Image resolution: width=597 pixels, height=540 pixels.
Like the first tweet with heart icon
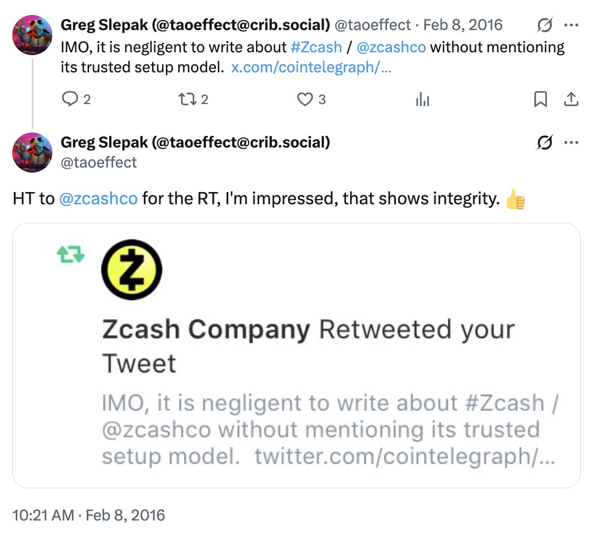pos(305,100)
